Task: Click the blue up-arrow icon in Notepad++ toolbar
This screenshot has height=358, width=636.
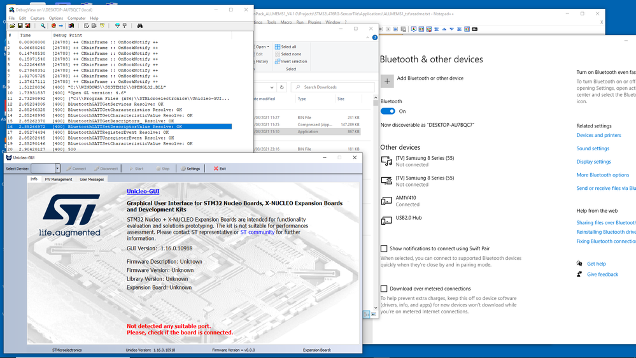Action: click(444, 29)
